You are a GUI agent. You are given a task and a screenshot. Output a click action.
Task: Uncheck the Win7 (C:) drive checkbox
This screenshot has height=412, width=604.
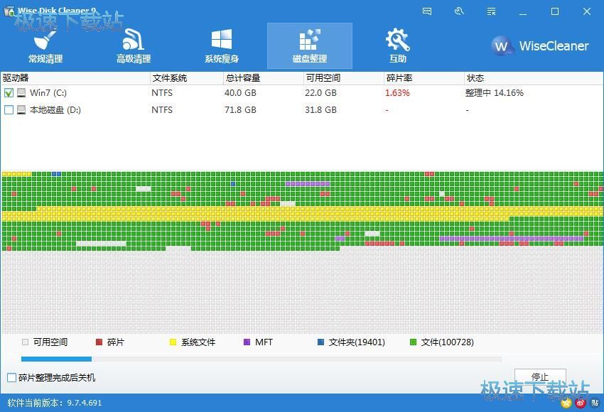(x=9, y=93)
